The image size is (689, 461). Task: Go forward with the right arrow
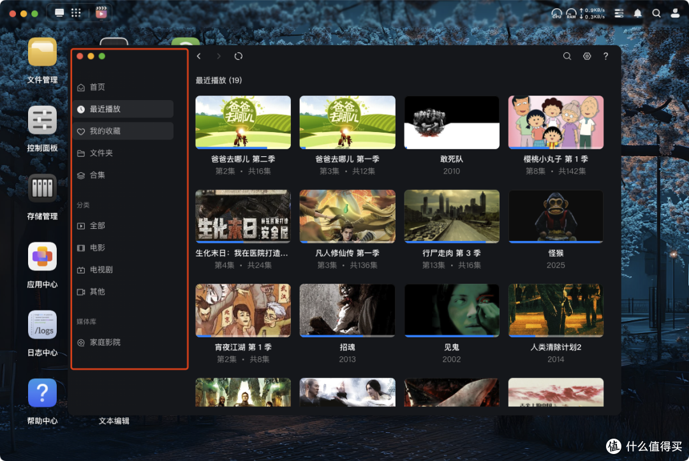coord(218,56)
